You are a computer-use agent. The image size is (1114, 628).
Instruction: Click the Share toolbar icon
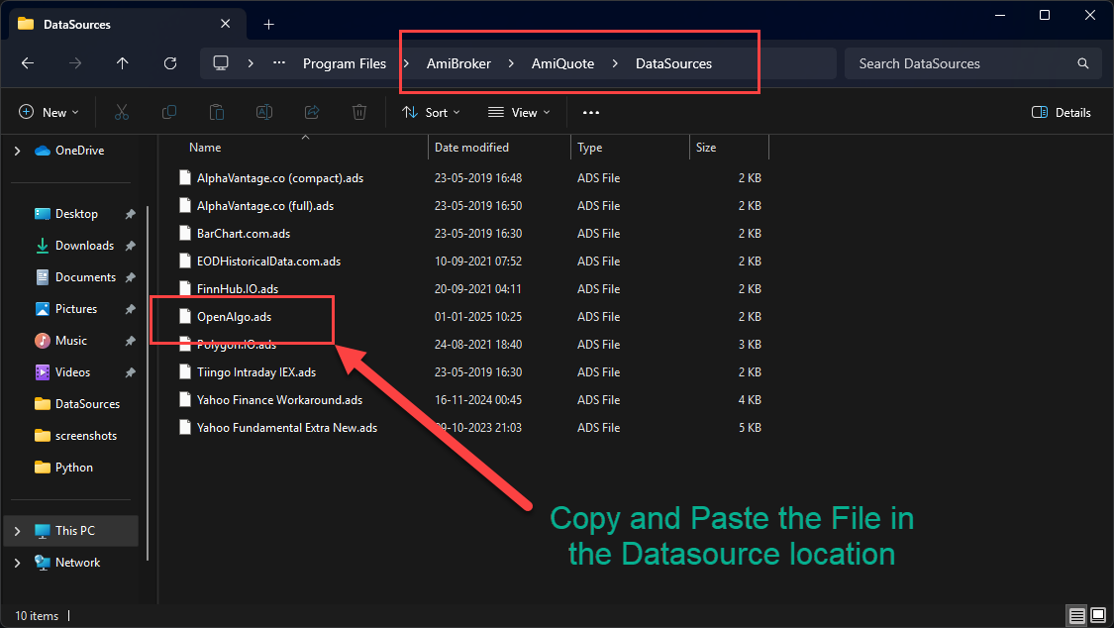point(312,112)
